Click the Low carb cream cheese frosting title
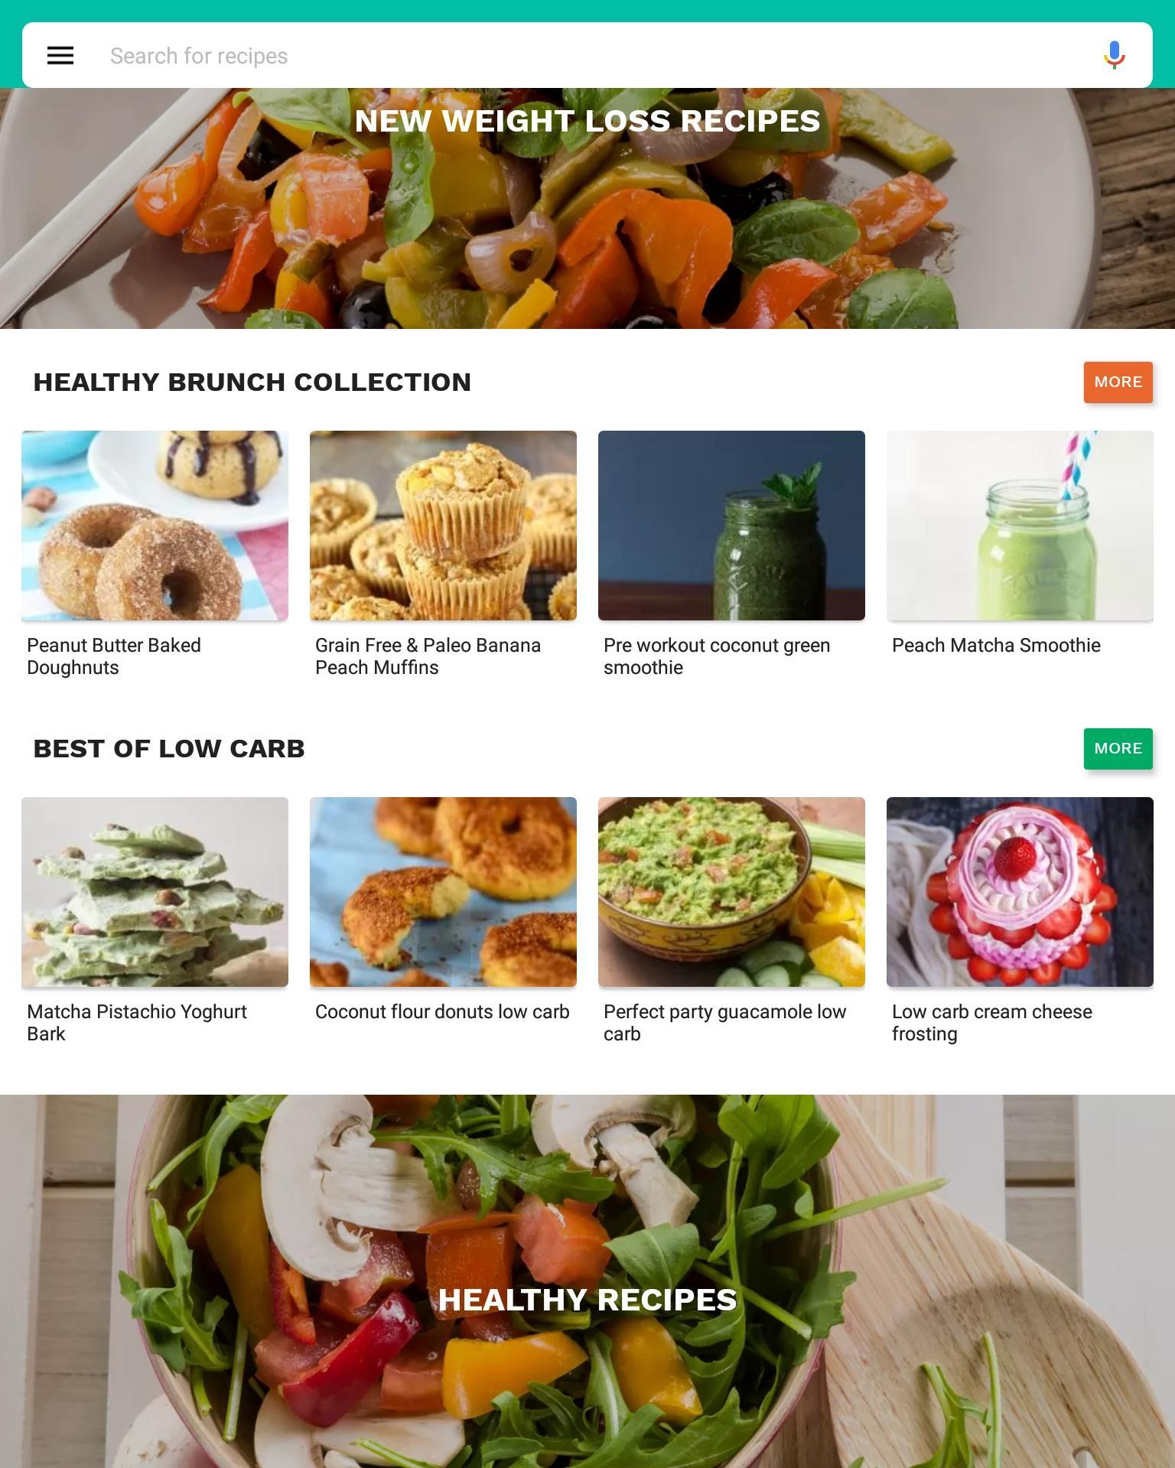The image size is (1175, 1468). 992,1023
